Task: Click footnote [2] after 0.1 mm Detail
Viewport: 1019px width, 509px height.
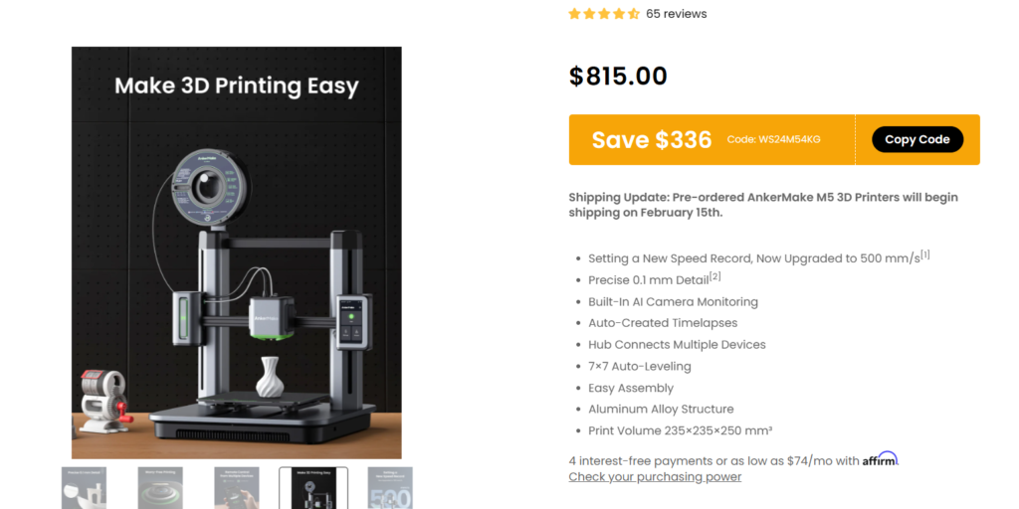Action: [x=714, y=277]
